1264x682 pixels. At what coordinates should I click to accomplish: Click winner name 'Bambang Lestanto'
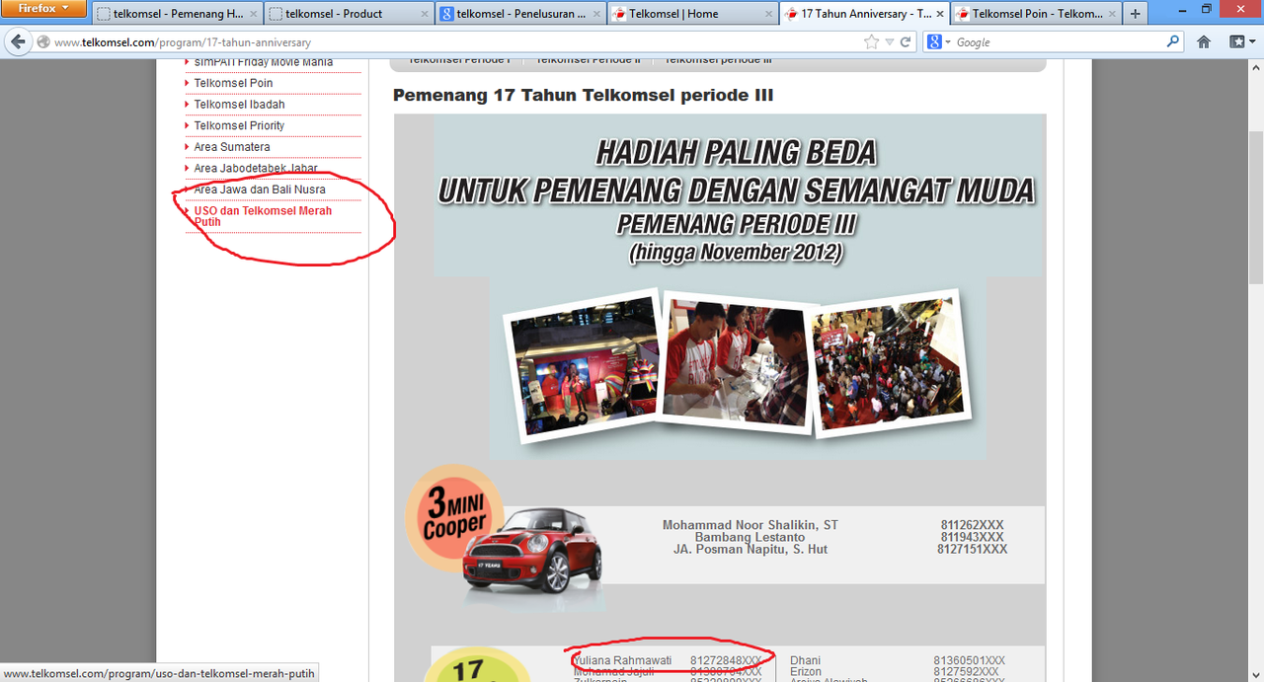tap(750, 537)
